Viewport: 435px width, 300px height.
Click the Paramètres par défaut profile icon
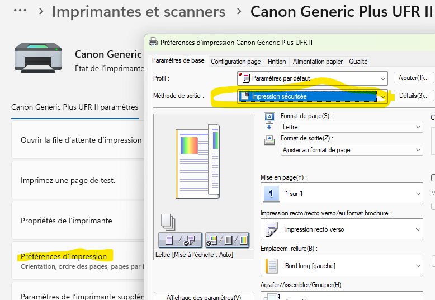(245, 78)
